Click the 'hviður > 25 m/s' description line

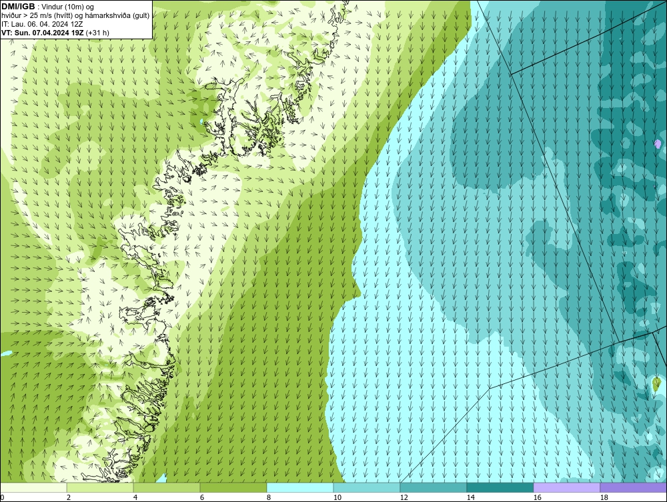pos(75,16)
